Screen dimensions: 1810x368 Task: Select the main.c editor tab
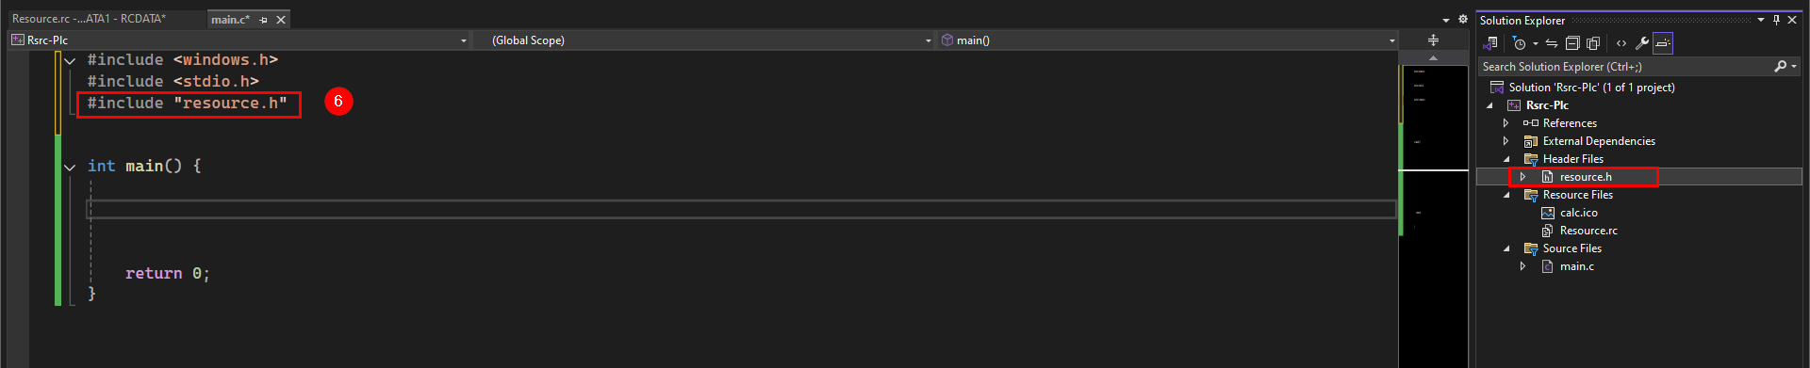(230, 20)
